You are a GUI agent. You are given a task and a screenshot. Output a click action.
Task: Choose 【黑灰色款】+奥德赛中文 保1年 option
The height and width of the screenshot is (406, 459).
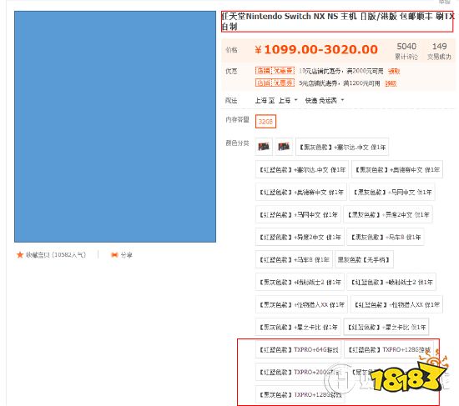397,169
